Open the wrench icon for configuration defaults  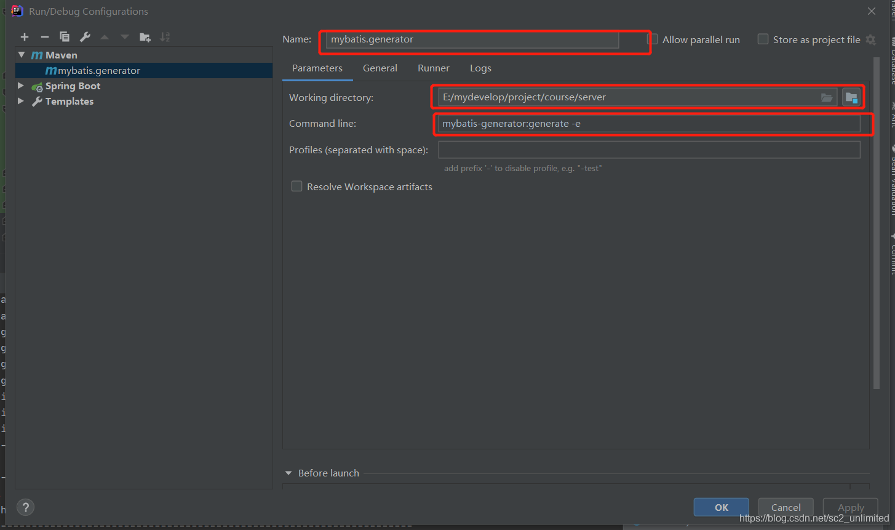tap(85, 37)
